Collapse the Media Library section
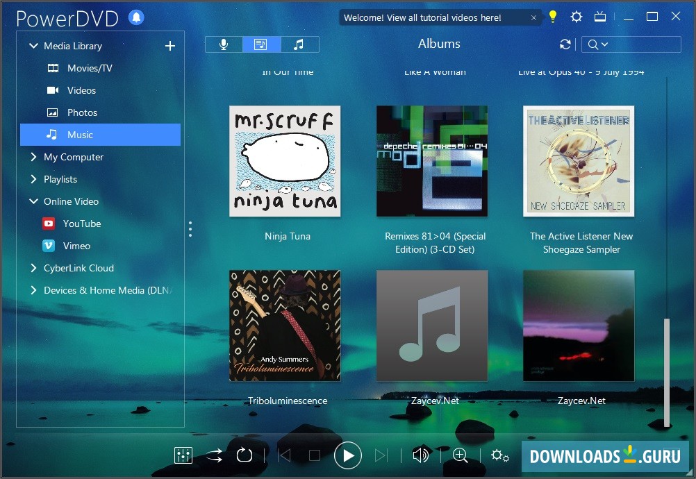Screen dimensions: 696x479 click(x=33, y=45)
